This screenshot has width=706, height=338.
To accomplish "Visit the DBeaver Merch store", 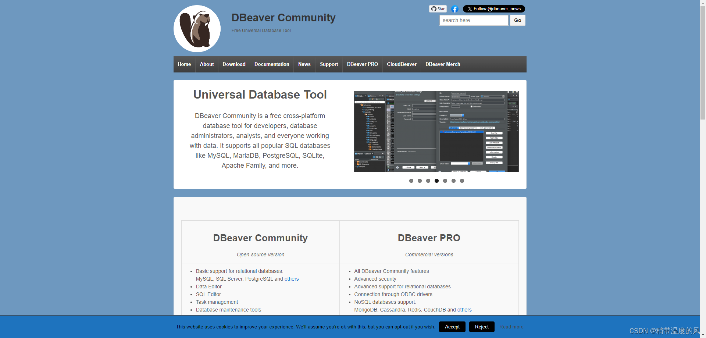I will coord(443,64).
